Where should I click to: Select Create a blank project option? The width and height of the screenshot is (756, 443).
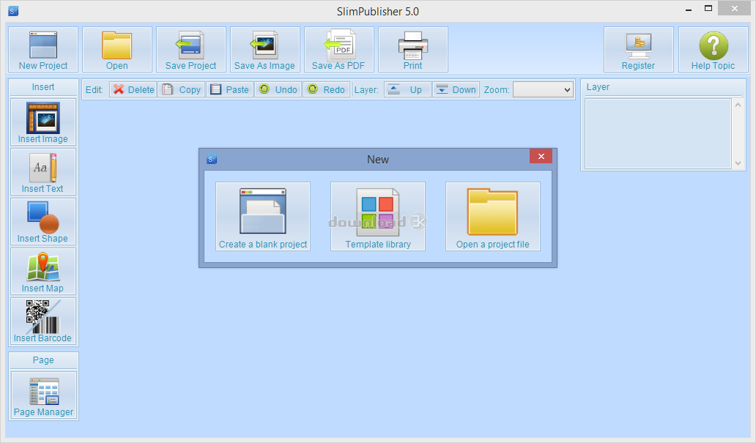point(263,217)
